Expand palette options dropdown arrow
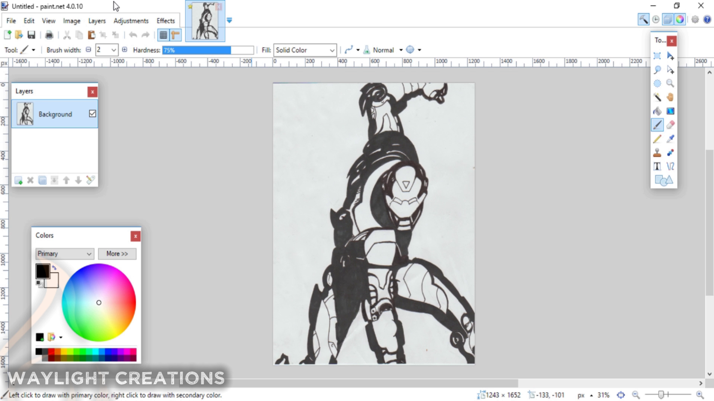Screen dimensions: 714x401 point(61,338)
